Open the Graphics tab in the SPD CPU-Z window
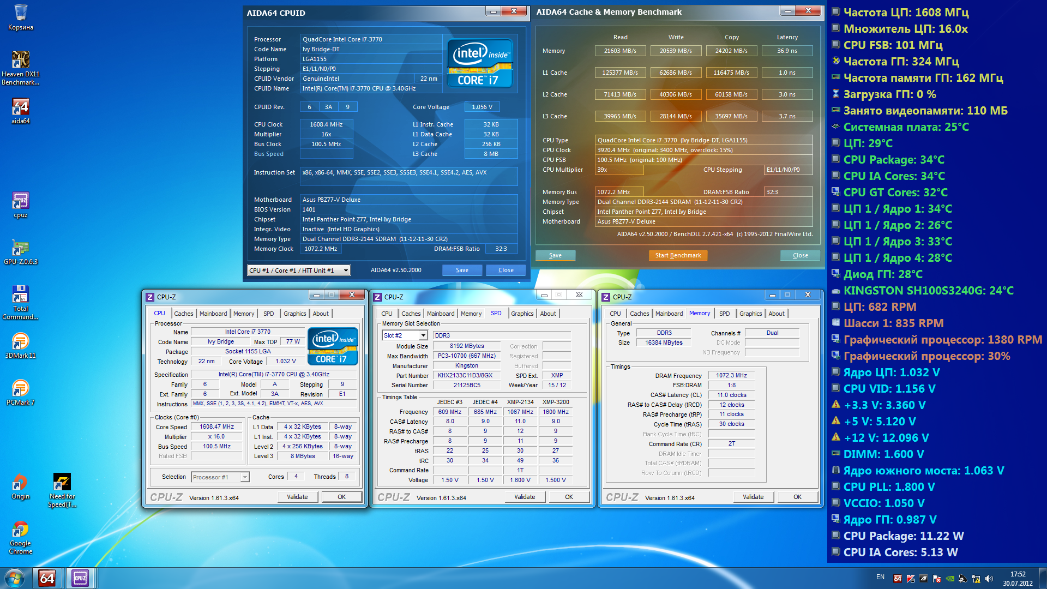This screenshot has width=1047, height=589. tap(522, 314)
